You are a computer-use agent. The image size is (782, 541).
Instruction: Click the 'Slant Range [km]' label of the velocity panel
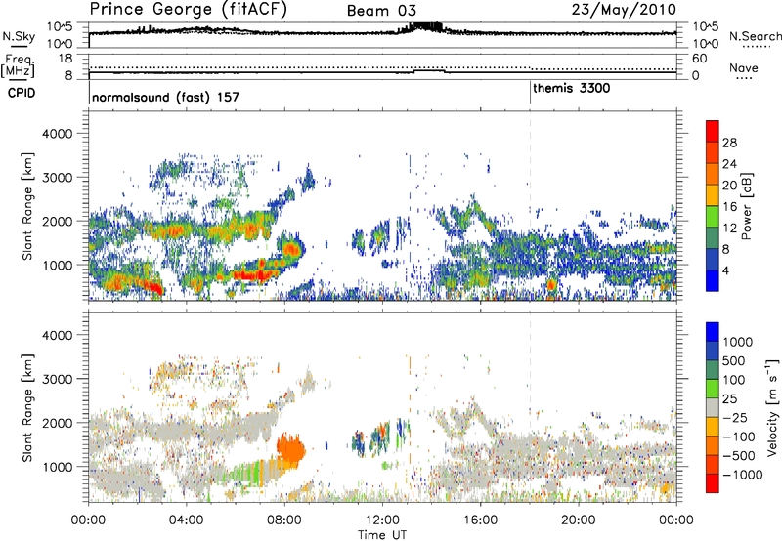[27, 407]
